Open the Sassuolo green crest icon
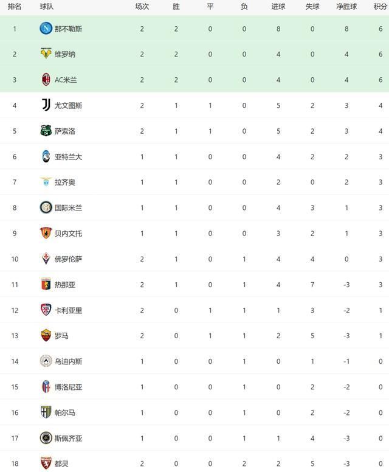Viewport: 389px width, 472px height. [46, 131]
